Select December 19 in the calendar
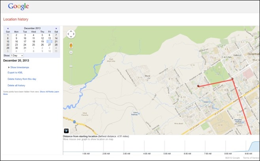Viewport: 260px width, 161px height. click(42, 42)
